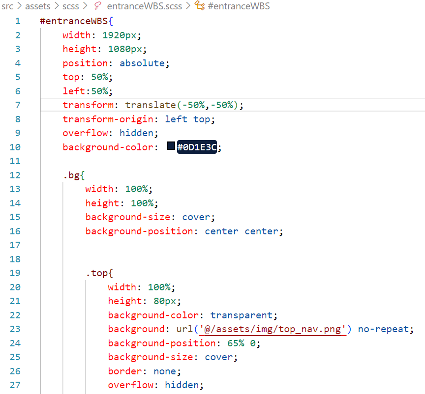Open the src breadcrumb folder
This screenshot has height=394, width=425.
pyautogui.click(x=7, y=6)
